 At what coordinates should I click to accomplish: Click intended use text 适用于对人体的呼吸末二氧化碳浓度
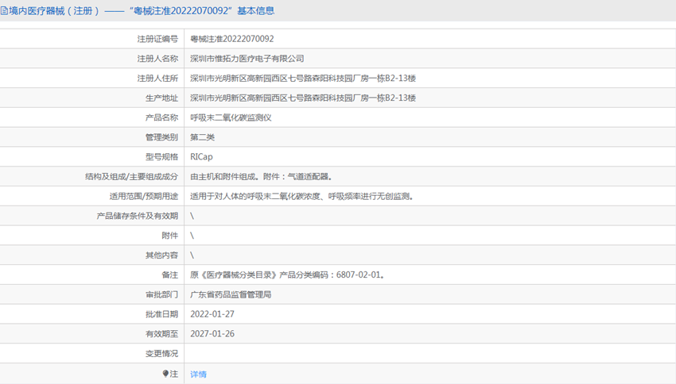point(255,197)
